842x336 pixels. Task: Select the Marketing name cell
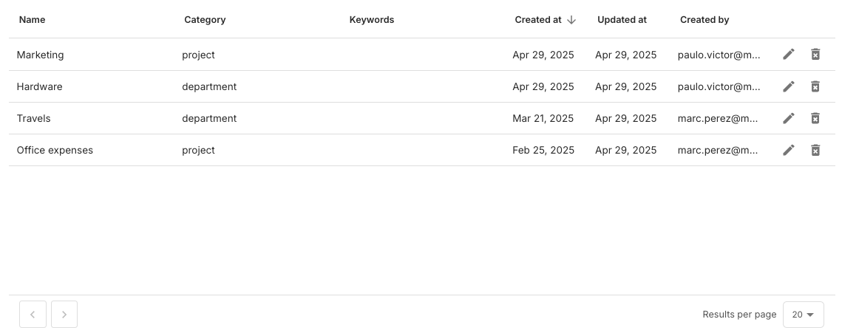(x=41, y=55)
